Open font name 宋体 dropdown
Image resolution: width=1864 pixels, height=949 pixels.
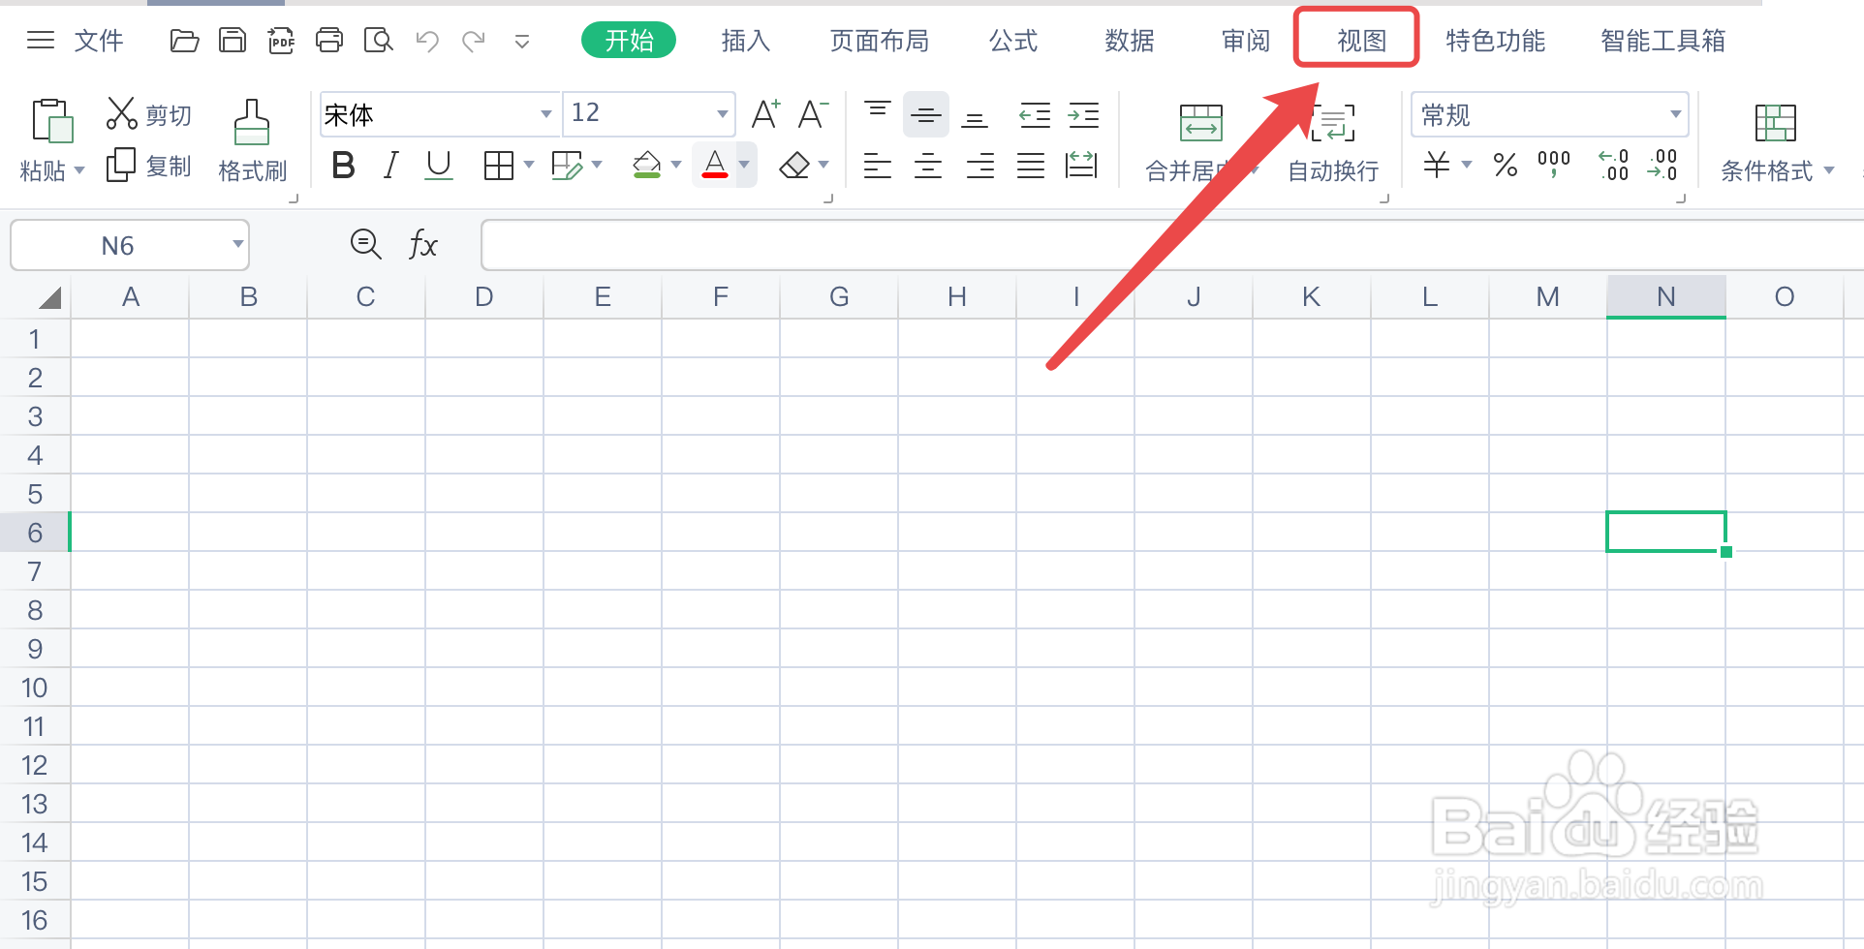point(546,114)
